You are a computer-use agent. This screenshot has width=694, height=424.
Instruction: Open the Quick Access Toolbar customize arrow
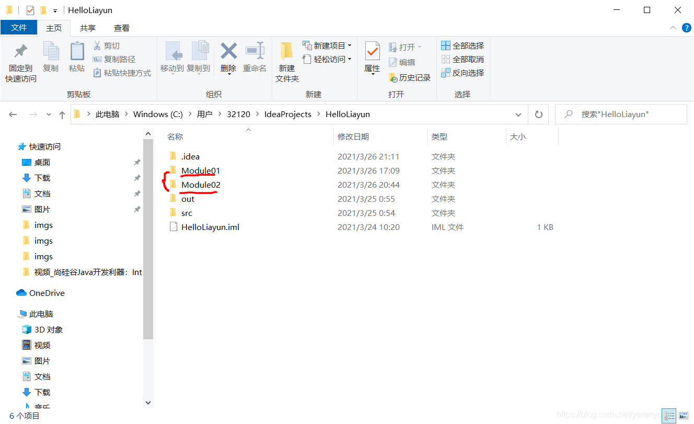pos(55,10)
